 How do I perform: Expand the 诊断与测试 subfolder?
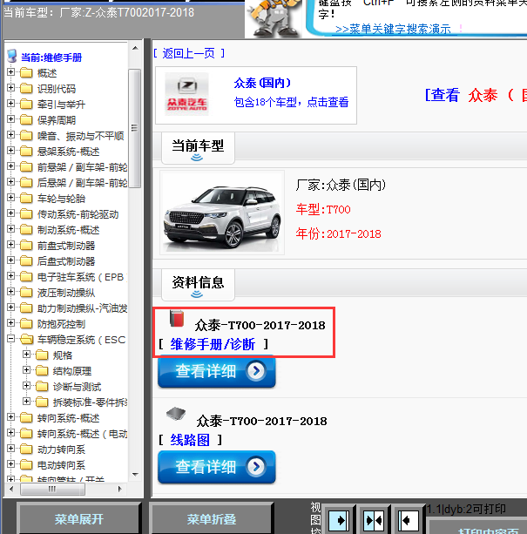tap(26, 386)
